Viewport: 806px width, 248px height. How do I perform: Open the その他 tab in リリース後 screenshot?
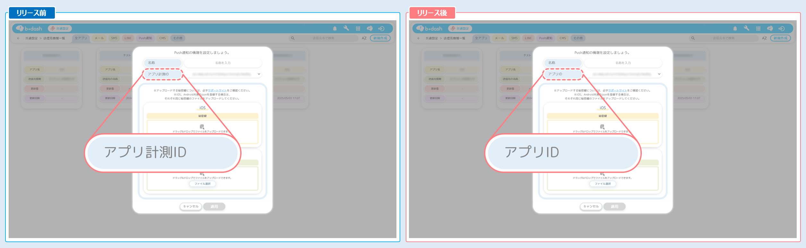[x=578, y=38]
